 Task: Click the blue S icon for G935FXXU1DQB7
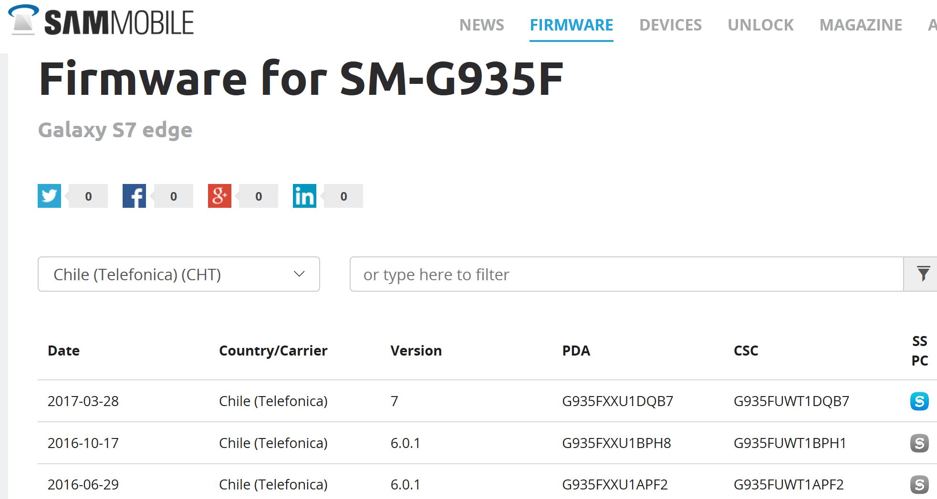tap(919, 401)
